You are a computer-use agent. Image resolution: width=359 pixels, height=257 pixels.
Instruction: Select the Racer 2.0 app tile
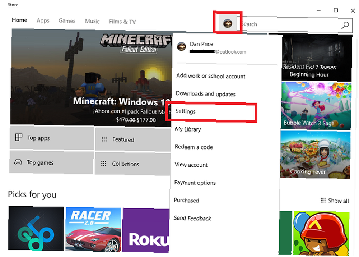pos(93,229)
